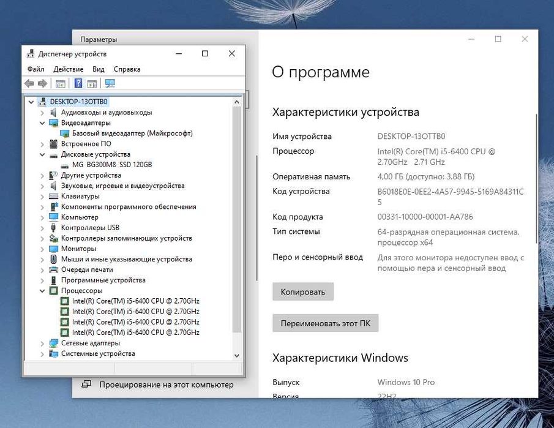Viewport: 554px width, 428px height.
Task: Click the Аудиовходы и аудиовыходы speaker icon
Action: pyautogui.click(x=53, y=113)
